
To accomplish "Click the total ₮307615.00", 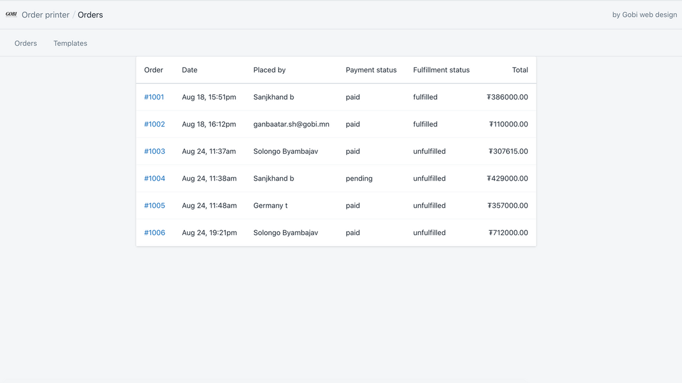I will click(x=508, y=151).
